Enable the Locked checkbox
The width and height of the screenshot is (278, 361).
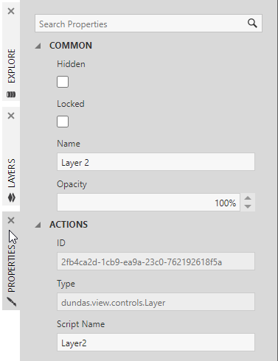(63, 122)
